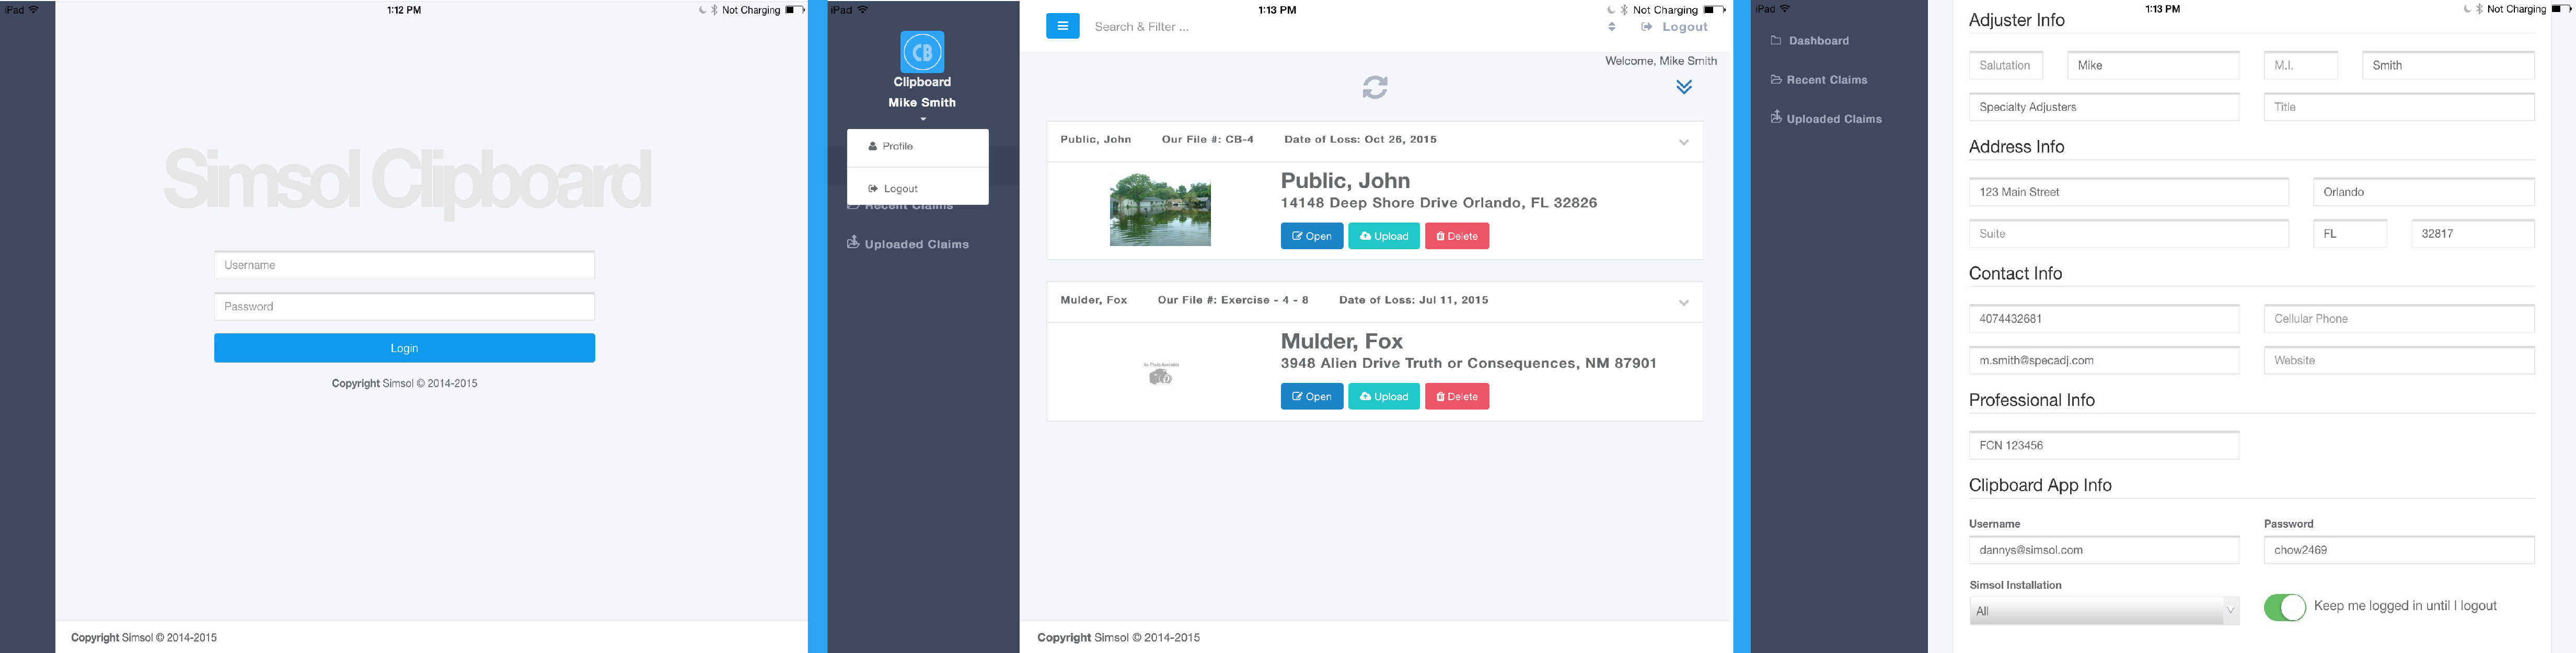Image resolution: width=2576 pixels, height=653 pixels.
Task: Edit the FCN 123456 license field
Action: pos(2103,445)
